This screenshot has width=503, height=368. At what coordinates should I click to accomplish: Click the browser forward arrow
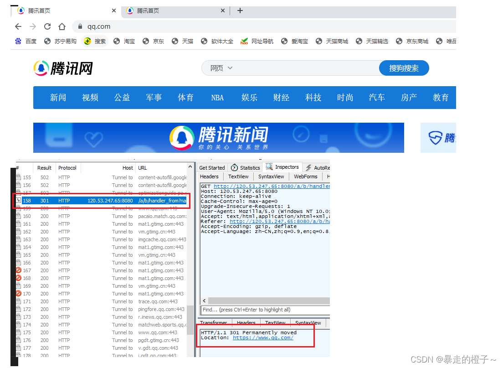(33, 26)
